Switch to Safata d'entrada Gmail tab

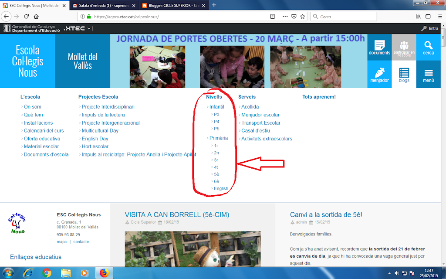pyautogui.click(x=103, y=5)
